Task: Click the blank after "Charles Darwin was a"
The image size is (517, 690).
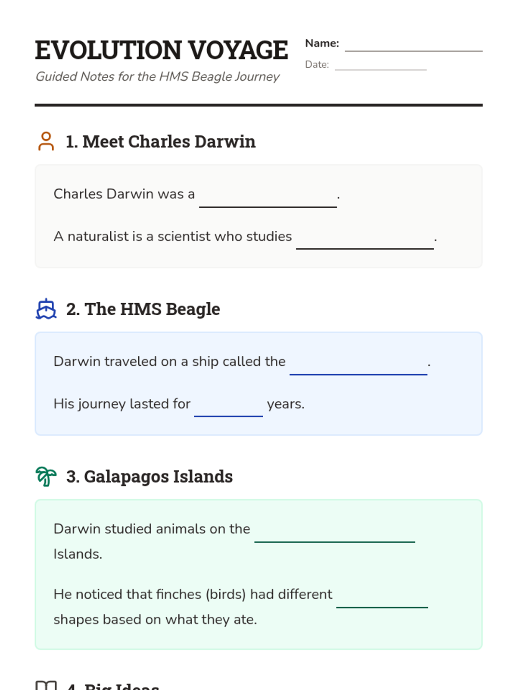Action: [268, 198]
